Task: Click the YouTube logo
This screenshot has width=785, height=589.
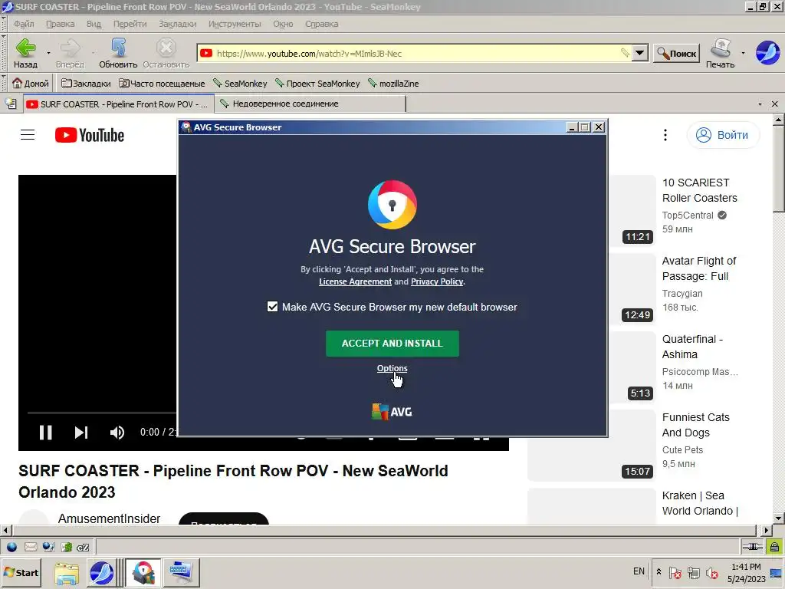Action: click(x=90, y=135)
